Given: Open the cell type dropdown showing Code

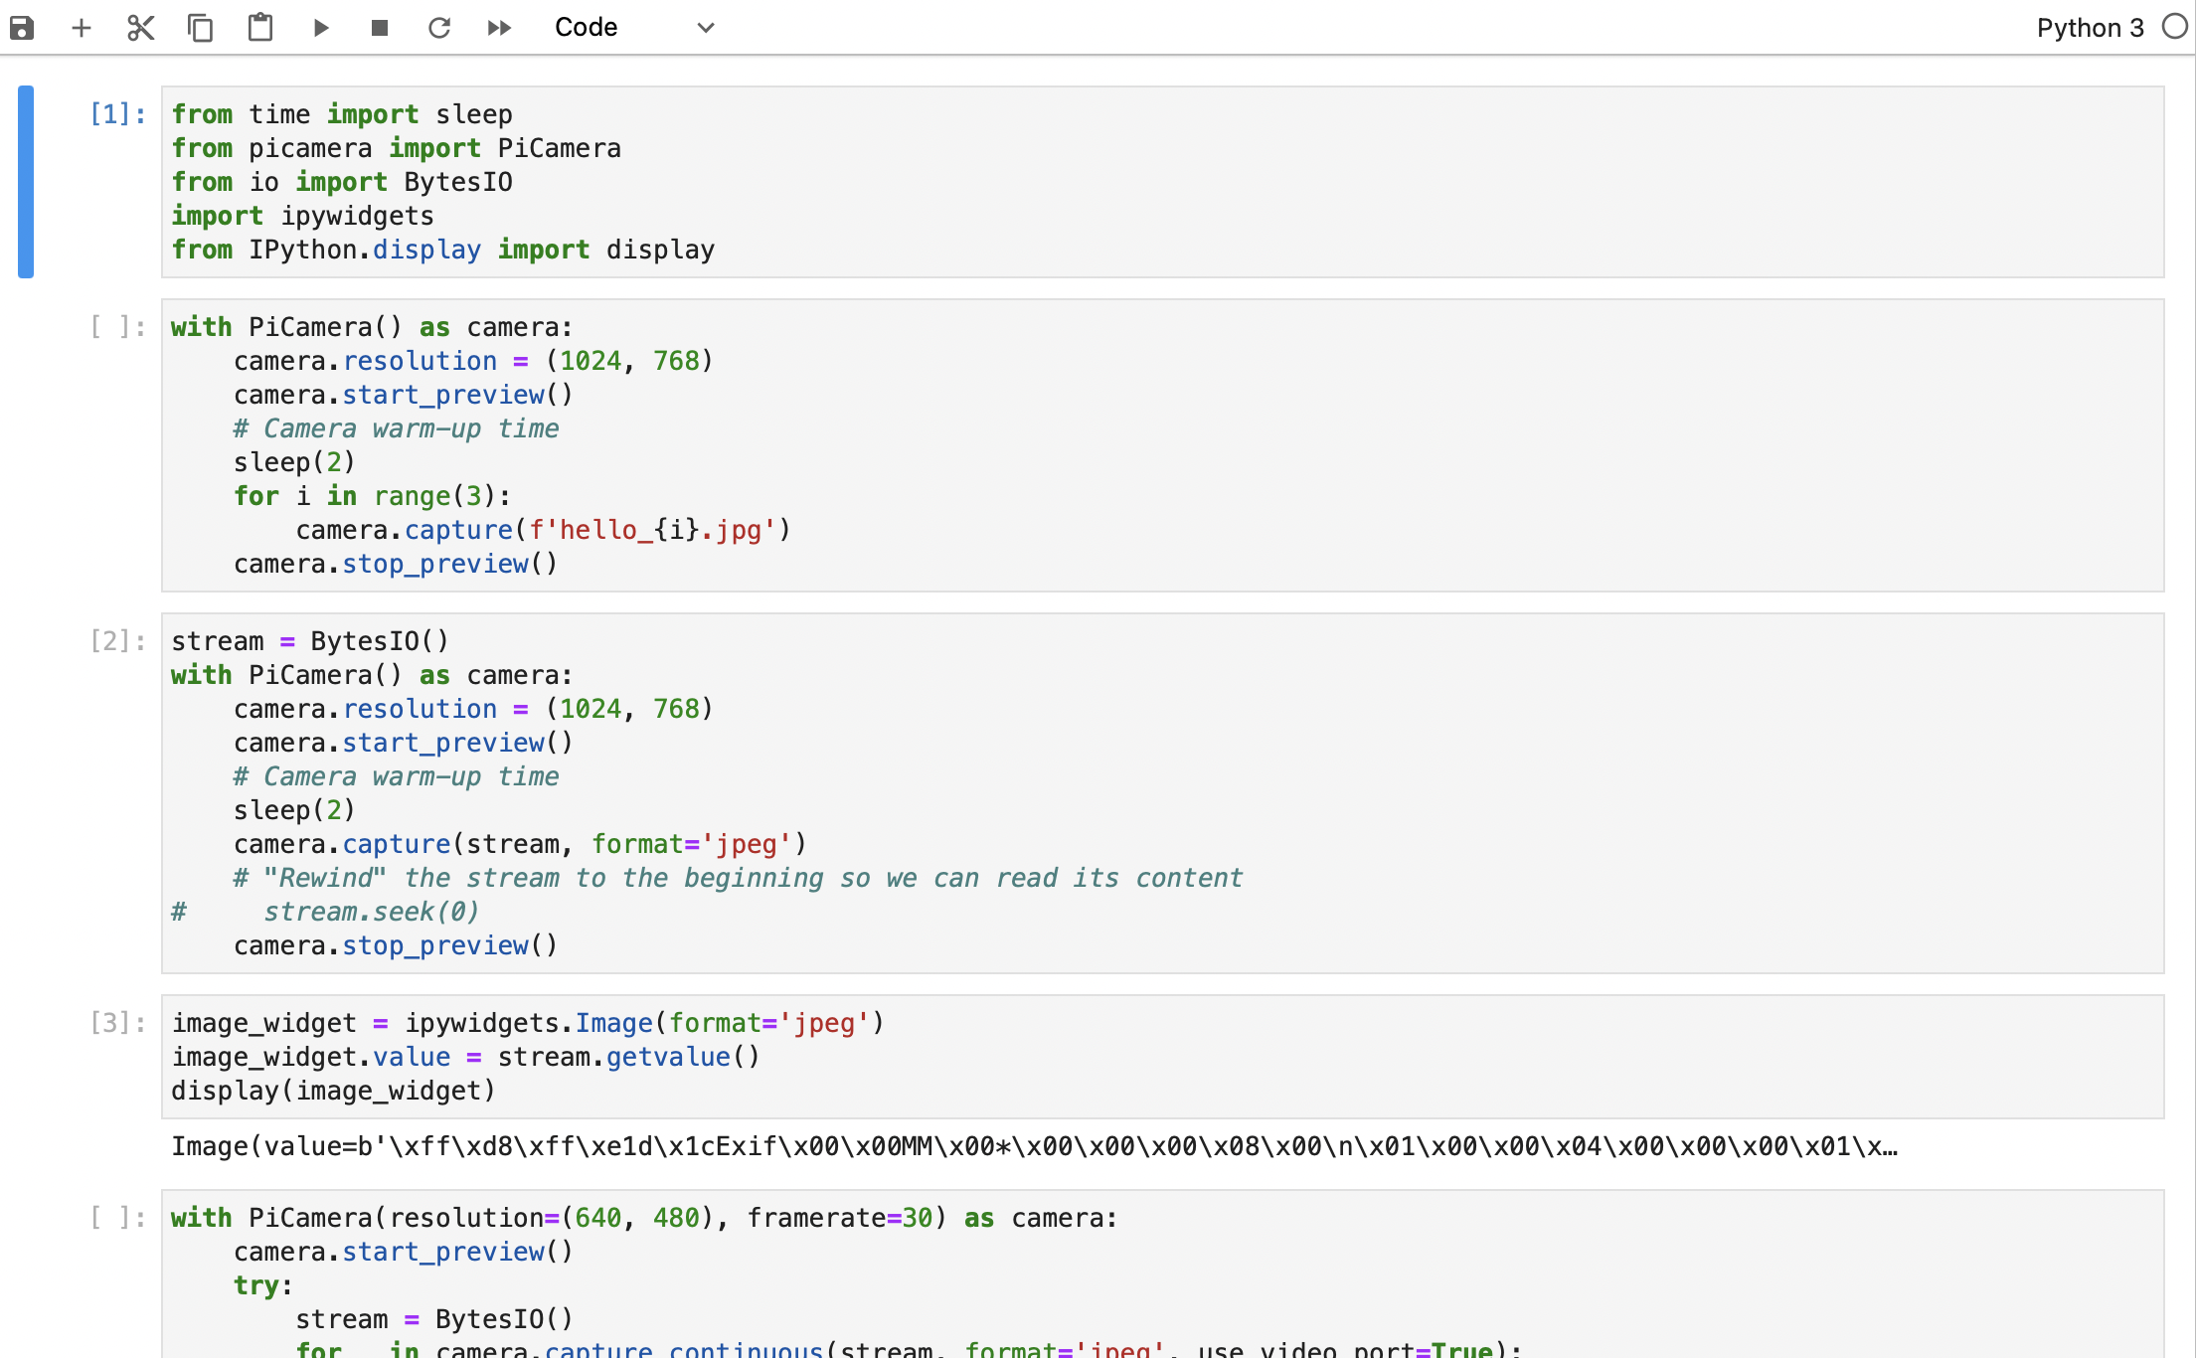Looking at the screenshot, I should pyautogui.click(x=587, y=28).
